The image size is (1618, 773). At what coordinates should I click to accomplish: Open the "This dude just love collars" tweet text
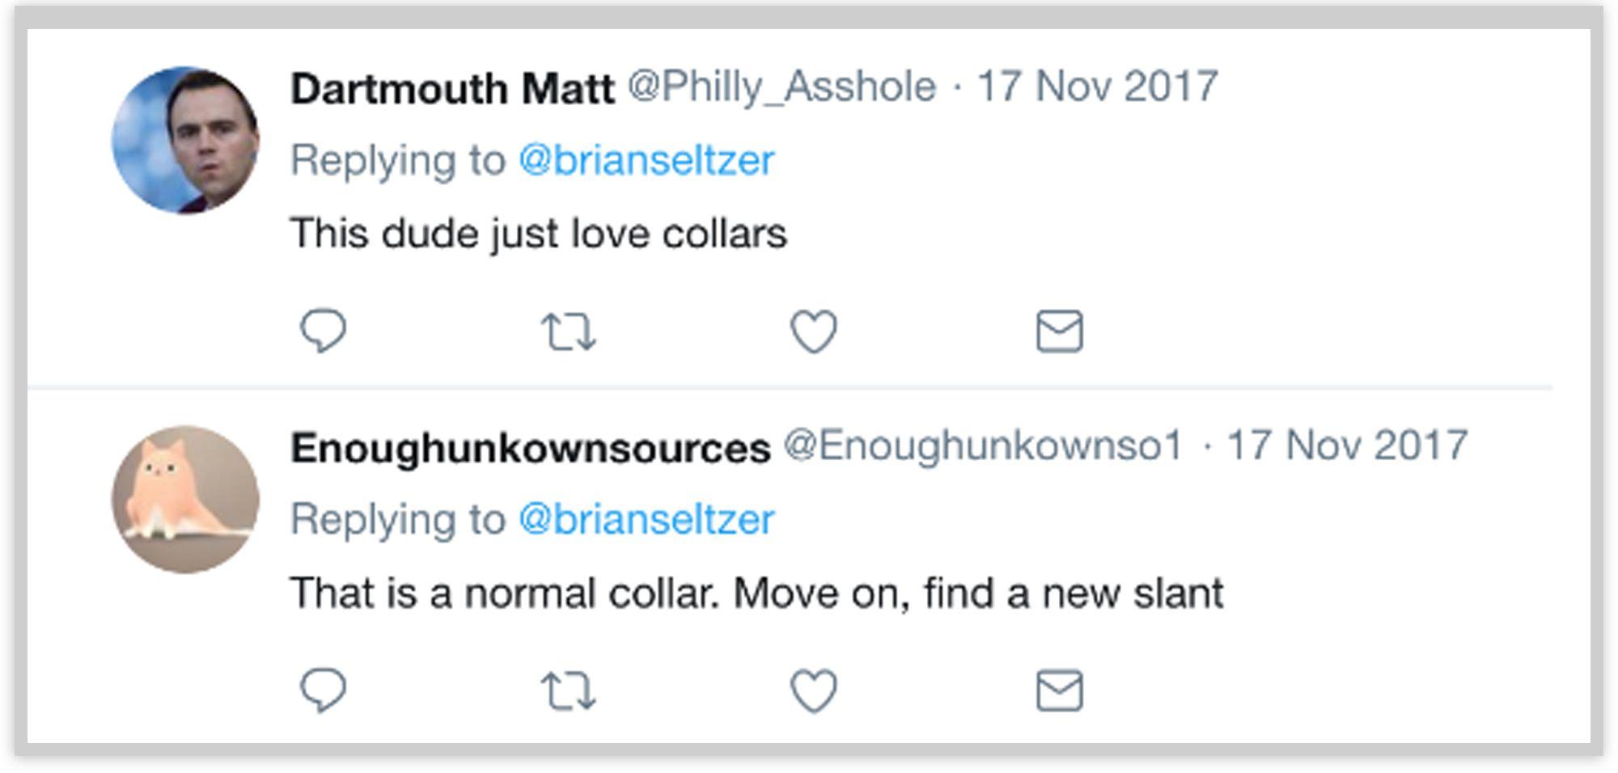(x=538, y=234)
